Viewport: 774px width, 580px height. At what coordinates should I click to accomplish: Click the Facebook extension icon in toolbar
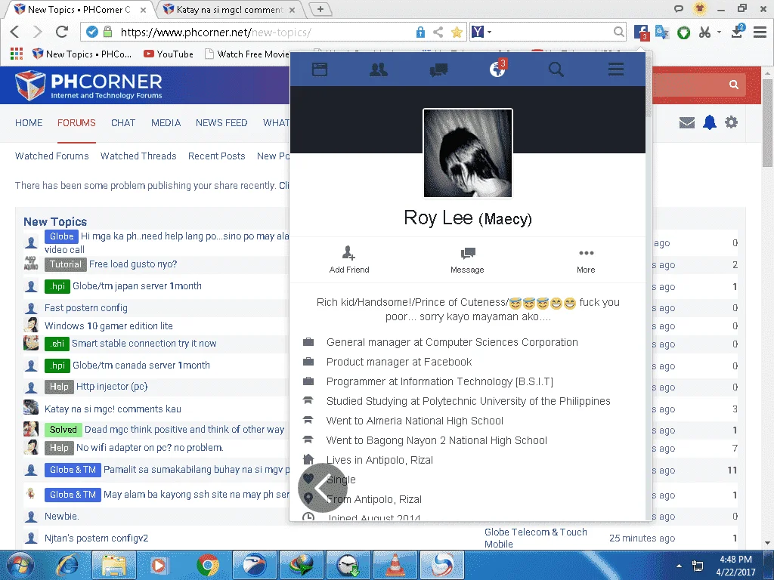pos(641,32)
